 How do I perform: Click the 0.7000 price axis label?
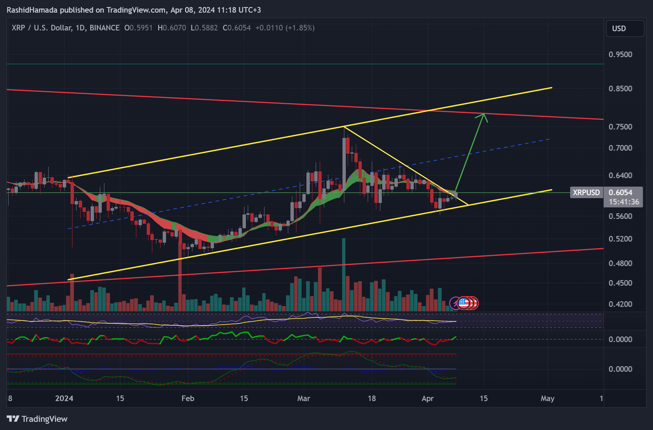620,148
